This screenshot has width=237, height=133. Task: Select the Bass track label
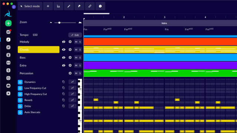click(x=23, y=58)
